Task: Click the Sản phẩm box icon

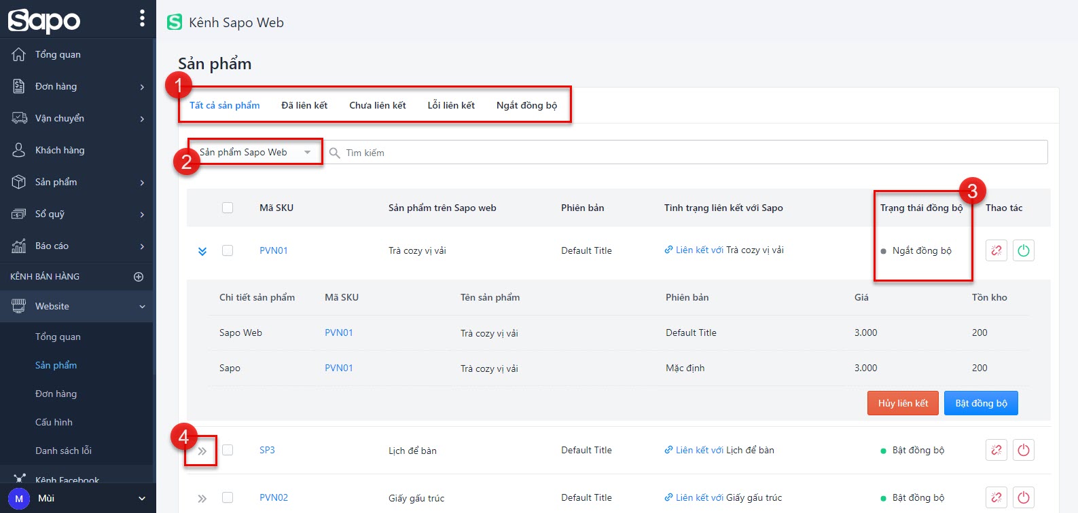Action: [19, 182]
